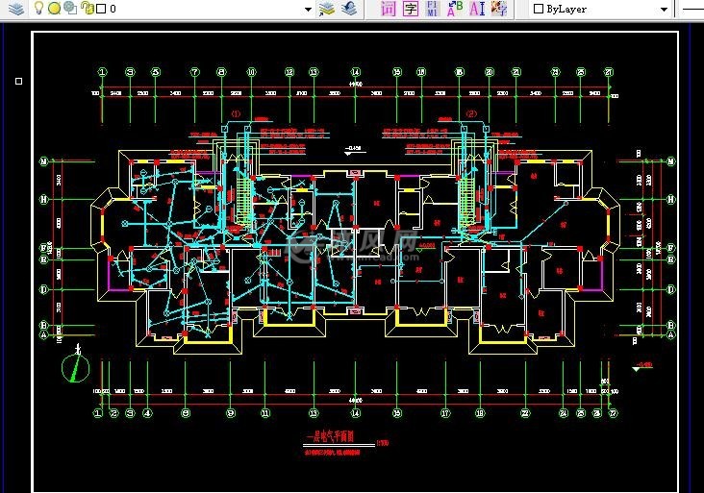
Task: Click the AI text edit icon
Action: pos(476,9)
